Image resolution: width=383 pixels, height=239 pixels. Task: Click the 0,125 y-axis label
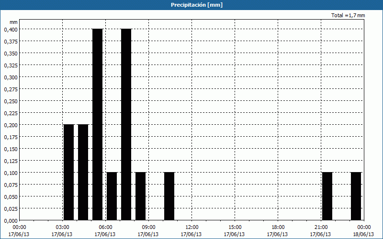pos(11,161)
